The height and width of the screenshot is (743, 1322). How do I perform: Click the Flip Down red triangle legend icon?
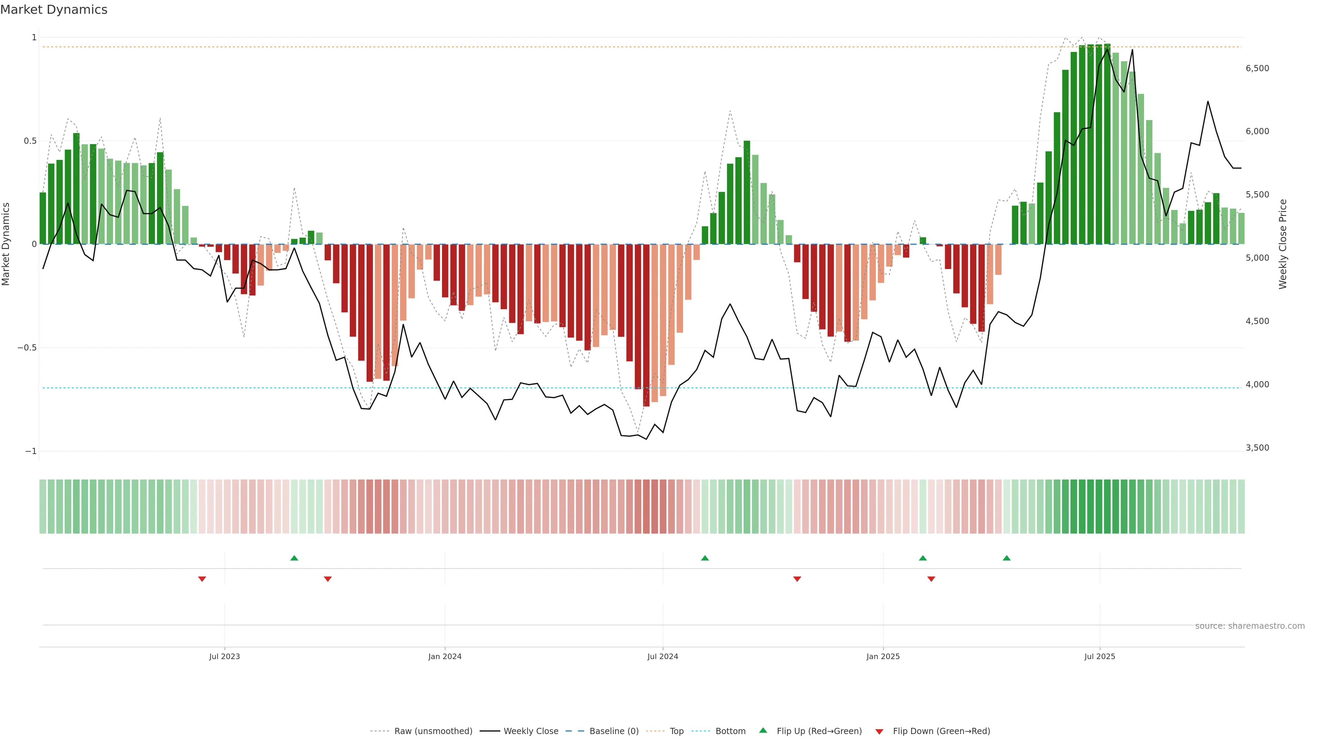coord(879,731)
